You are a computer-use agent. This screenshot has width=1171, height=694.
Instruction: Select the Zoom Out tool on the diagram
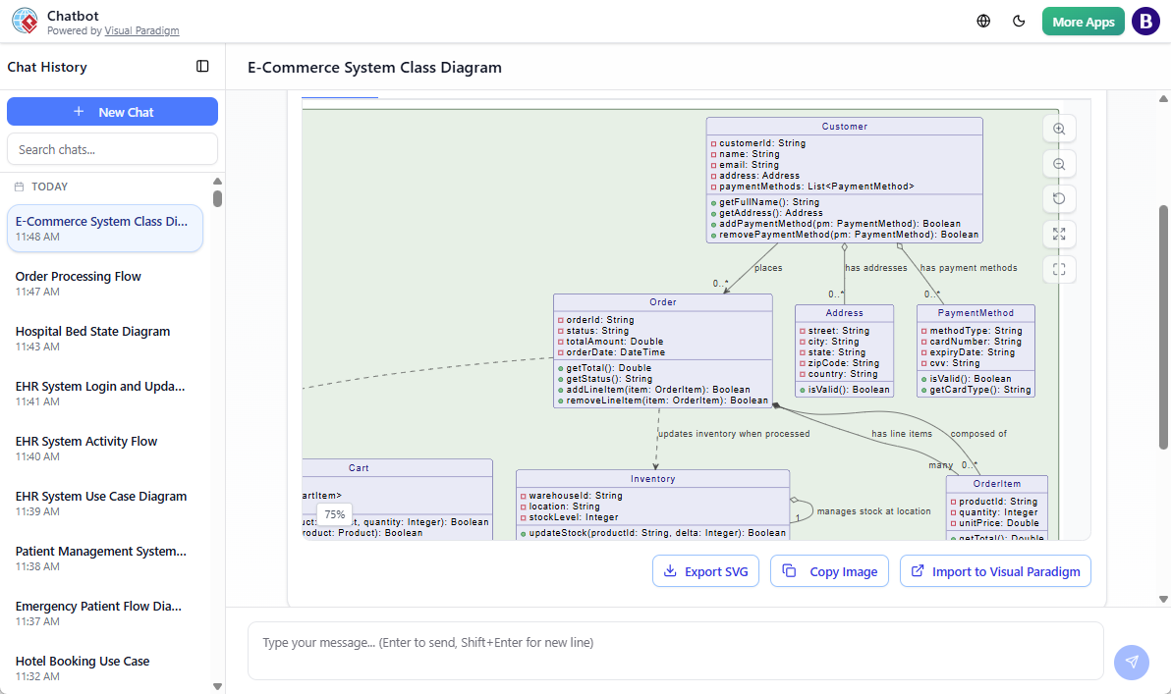[1058, 163]
